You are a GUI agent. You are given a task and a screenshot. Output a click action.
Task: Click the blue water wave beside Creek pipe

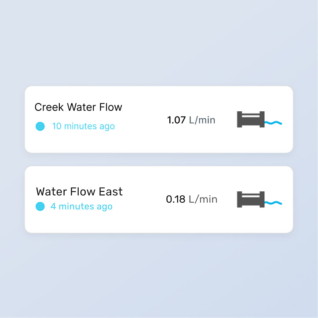tap(274, 123)
